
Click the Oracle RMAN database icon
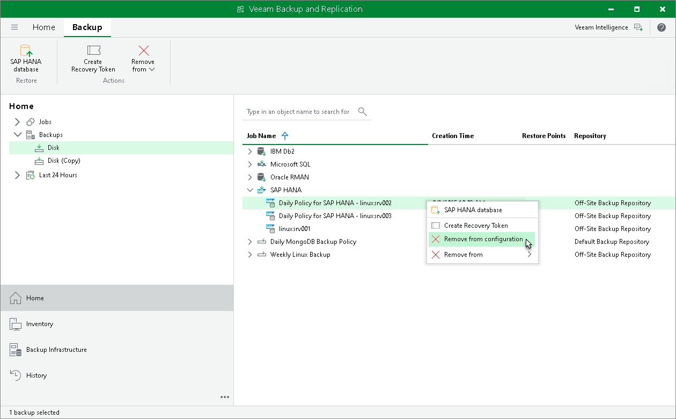coord(262,177)
